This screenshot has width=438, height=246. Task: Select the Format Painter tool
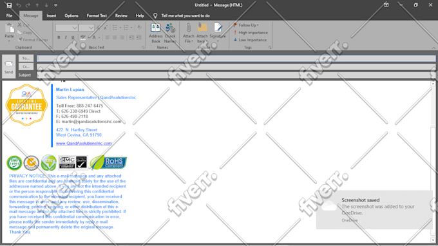[33, 40]
